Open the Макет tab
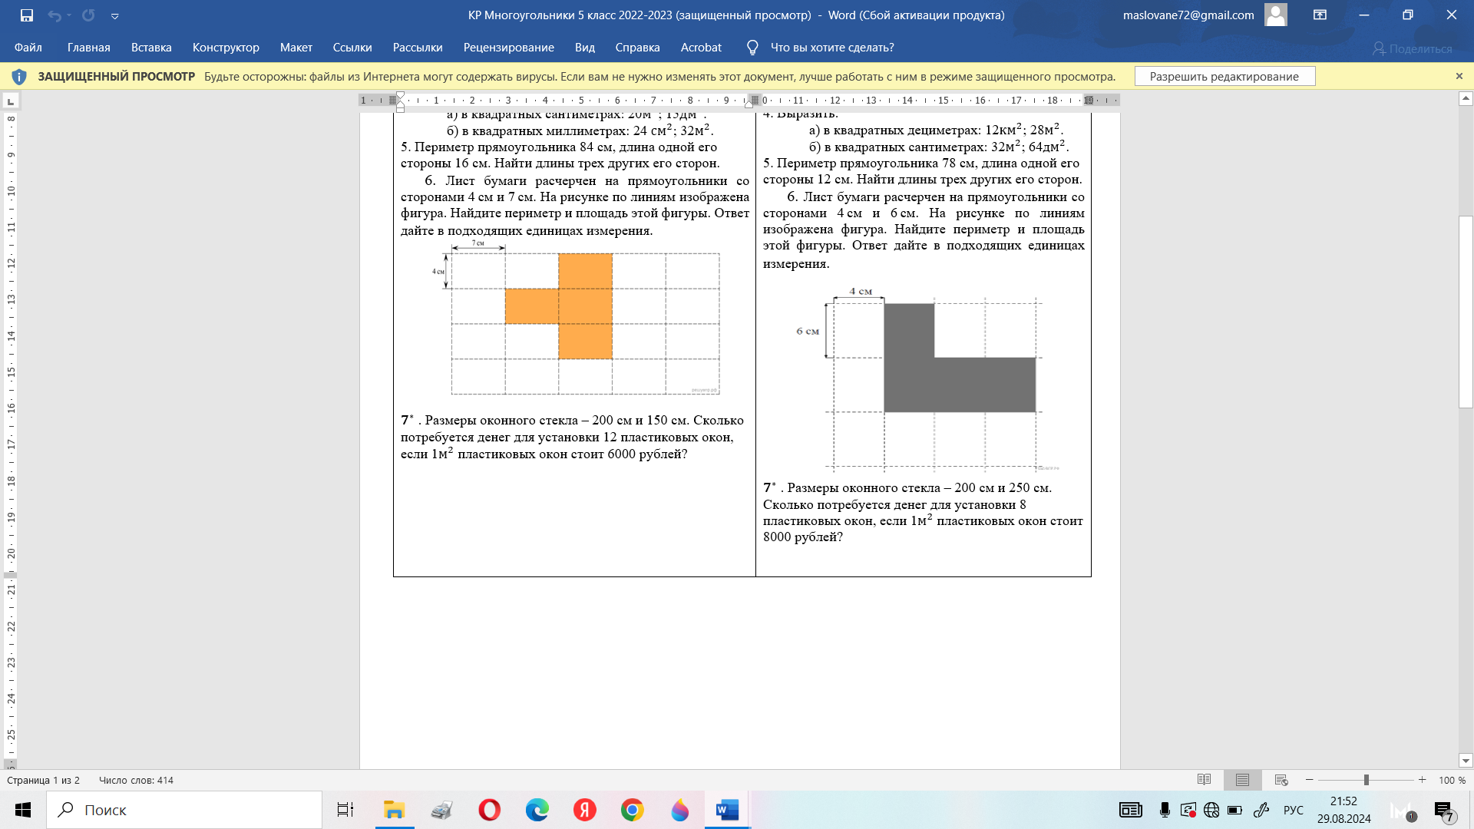 [296, 48]
